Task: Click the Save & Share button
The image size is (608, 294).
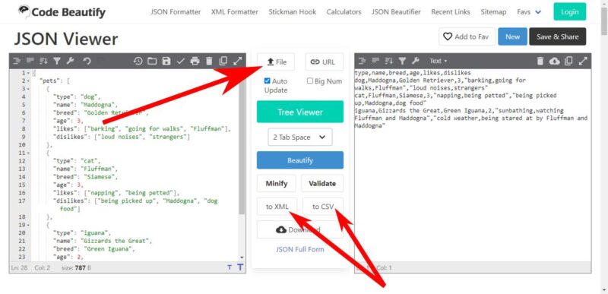Action: (x=558, y=36)
